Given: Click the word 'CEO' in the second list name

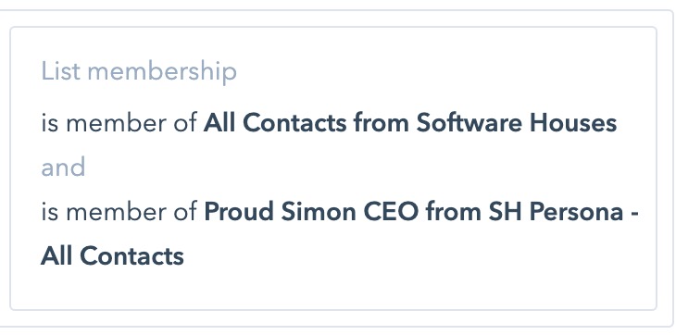Looking at the screenshot, I should click(x=392, y=212).
